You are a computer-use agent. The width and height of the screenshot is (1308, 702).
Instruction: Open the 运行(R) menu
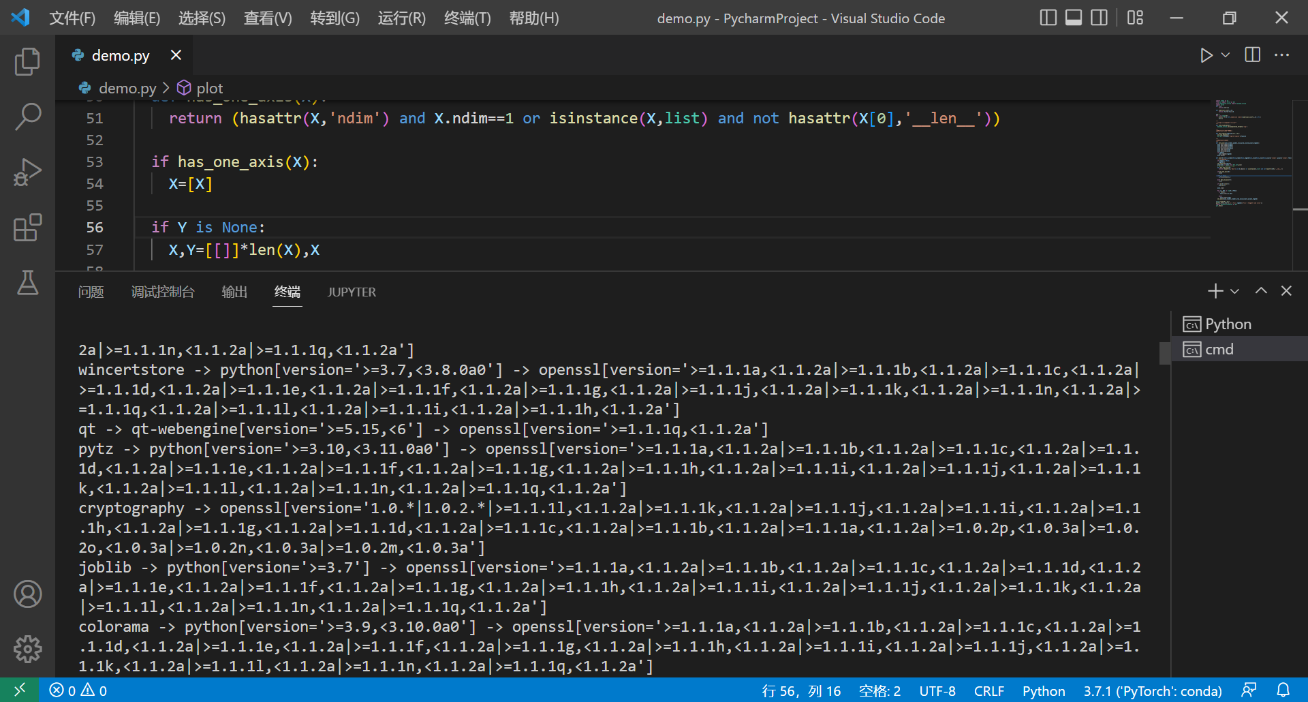click(x=401, y=18)
